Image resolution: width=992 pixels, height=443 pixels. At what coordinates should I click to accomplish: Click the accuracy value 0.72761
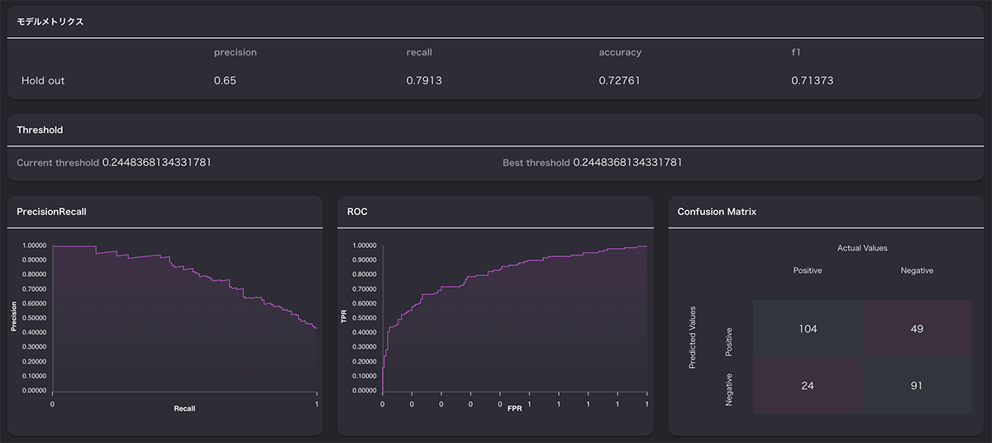(x=619, y=81)
